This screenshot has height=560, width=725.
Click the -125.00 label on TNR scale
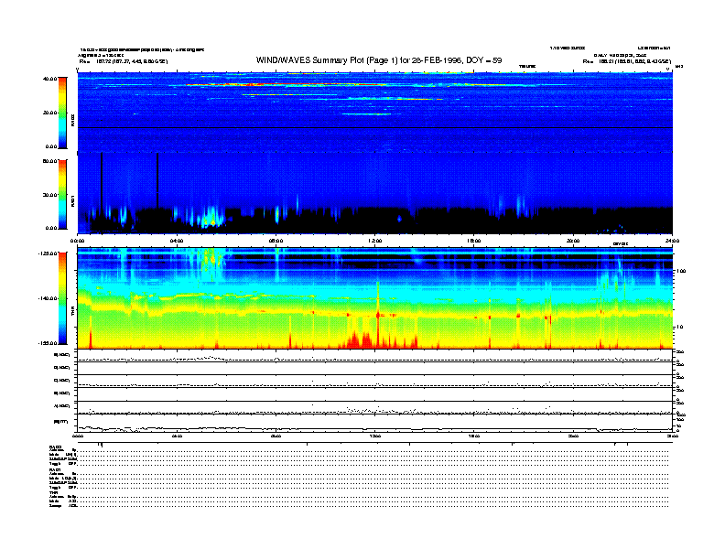pyautogui.click(x=48, y=253)
